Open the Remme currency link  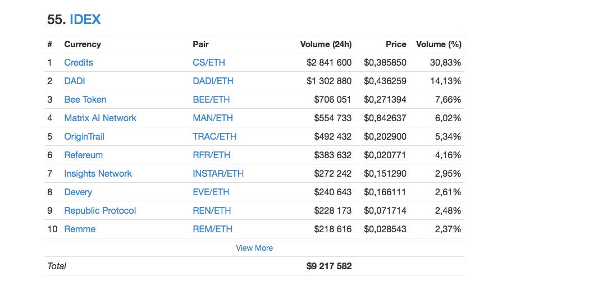pos(80,229)
